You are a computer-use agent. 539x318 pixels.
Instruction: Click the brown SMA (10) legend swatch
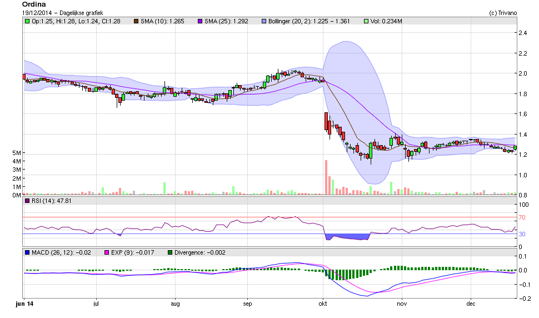click(136, 21)
